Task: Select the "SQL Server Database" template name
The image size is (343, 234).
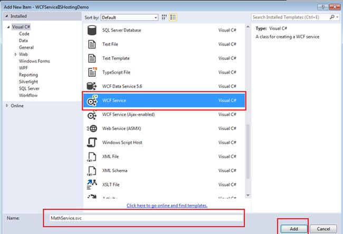Action: [121, 30]
